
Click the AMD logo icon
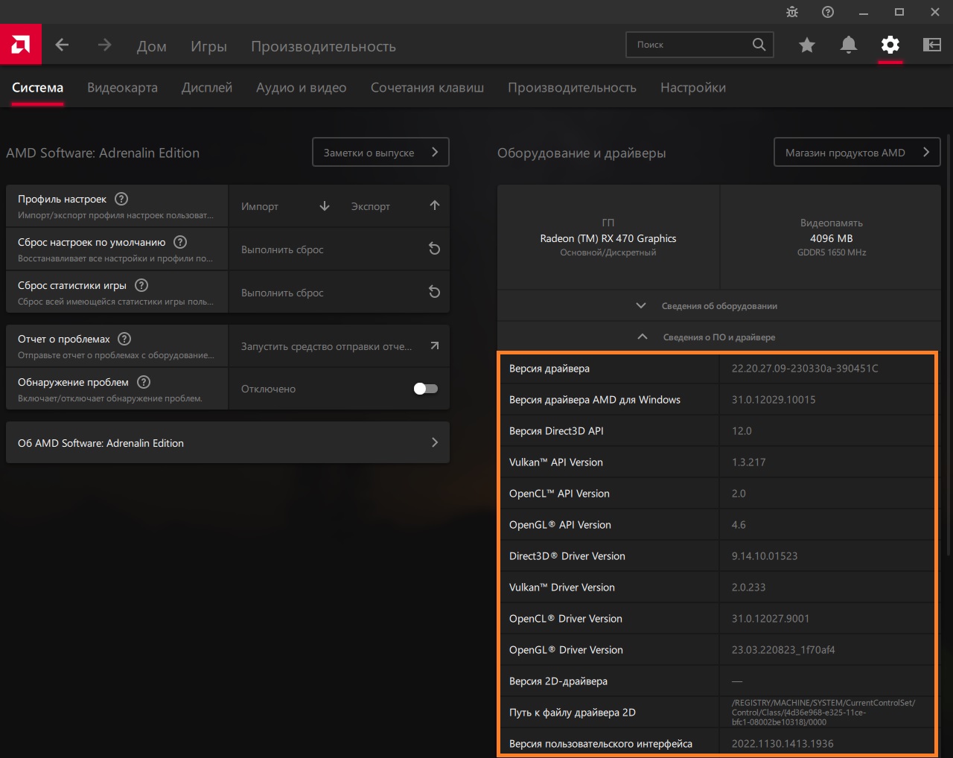click(x=21, y=45)
